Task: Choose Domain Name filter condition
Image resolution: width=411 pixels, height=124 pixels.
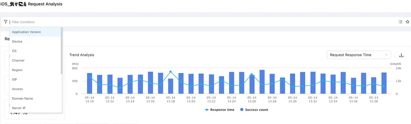Action: (22, 99)
